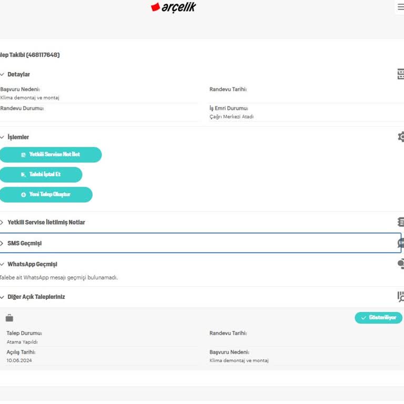Expand the SMS Geçmişi section
Viewport: 404px width, 404px height.
pyautogui.click(x=2, y=244)
